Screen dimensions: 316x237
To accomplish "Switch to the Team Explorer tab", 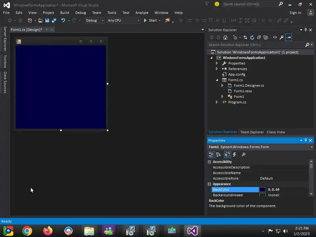I will point(252,132).
